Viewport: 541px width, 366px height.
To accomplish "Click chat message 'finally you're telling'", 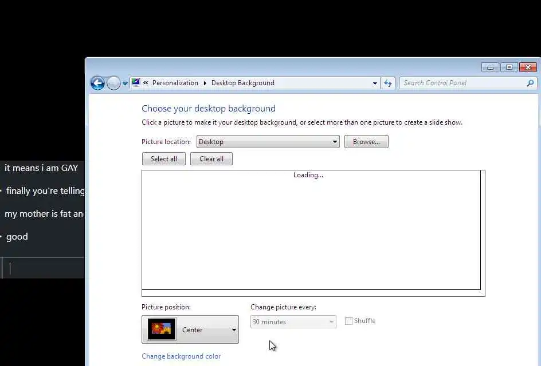I will tap(45, 191).
